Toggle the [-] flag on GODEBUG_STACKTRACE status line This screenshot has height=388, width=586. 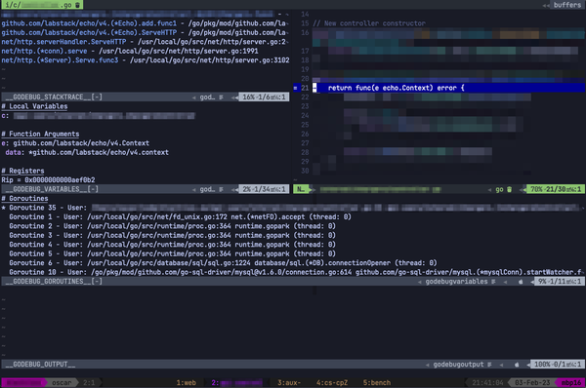[x=97, y=97]
